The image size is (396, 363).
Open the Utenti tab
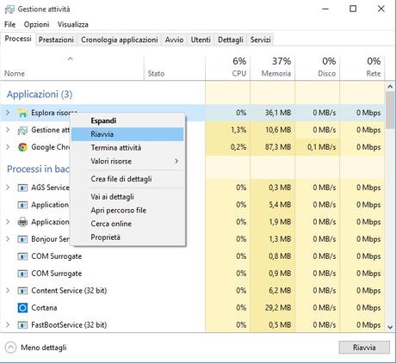[201, 40]
